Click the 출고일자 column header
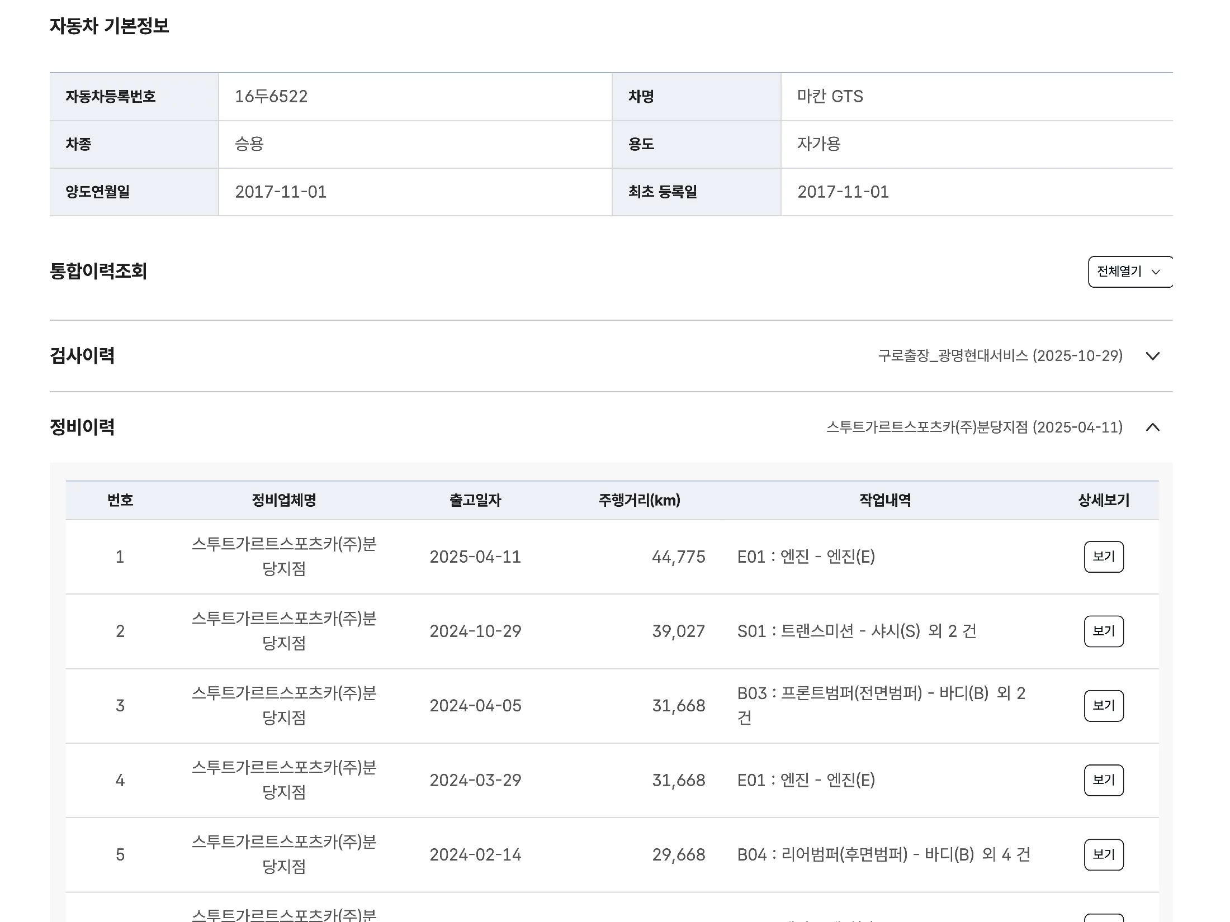The image size is (1230, 922). pyautogui.click(x=475, y=500)
